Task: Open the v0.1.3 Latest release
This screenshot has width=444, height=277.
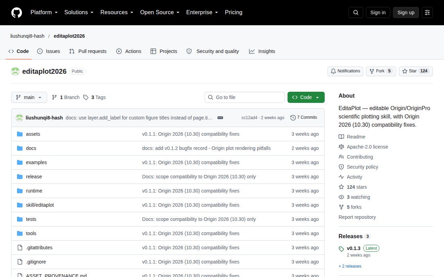Action: pyautogui.click(x=359, y=248)
